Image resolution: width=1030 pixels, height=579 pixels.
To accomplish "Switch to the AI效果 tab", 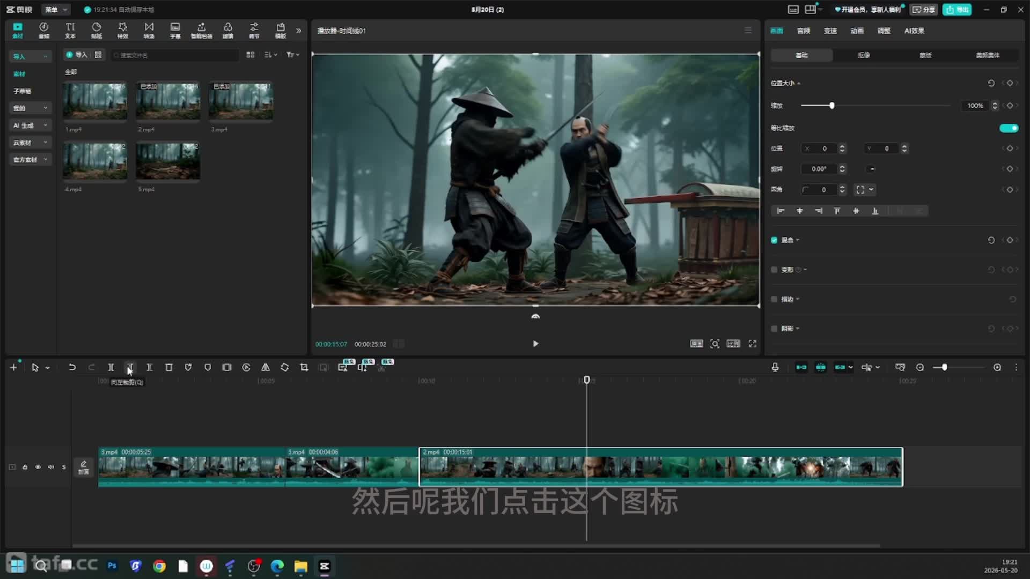I will [x=914, y=31].
